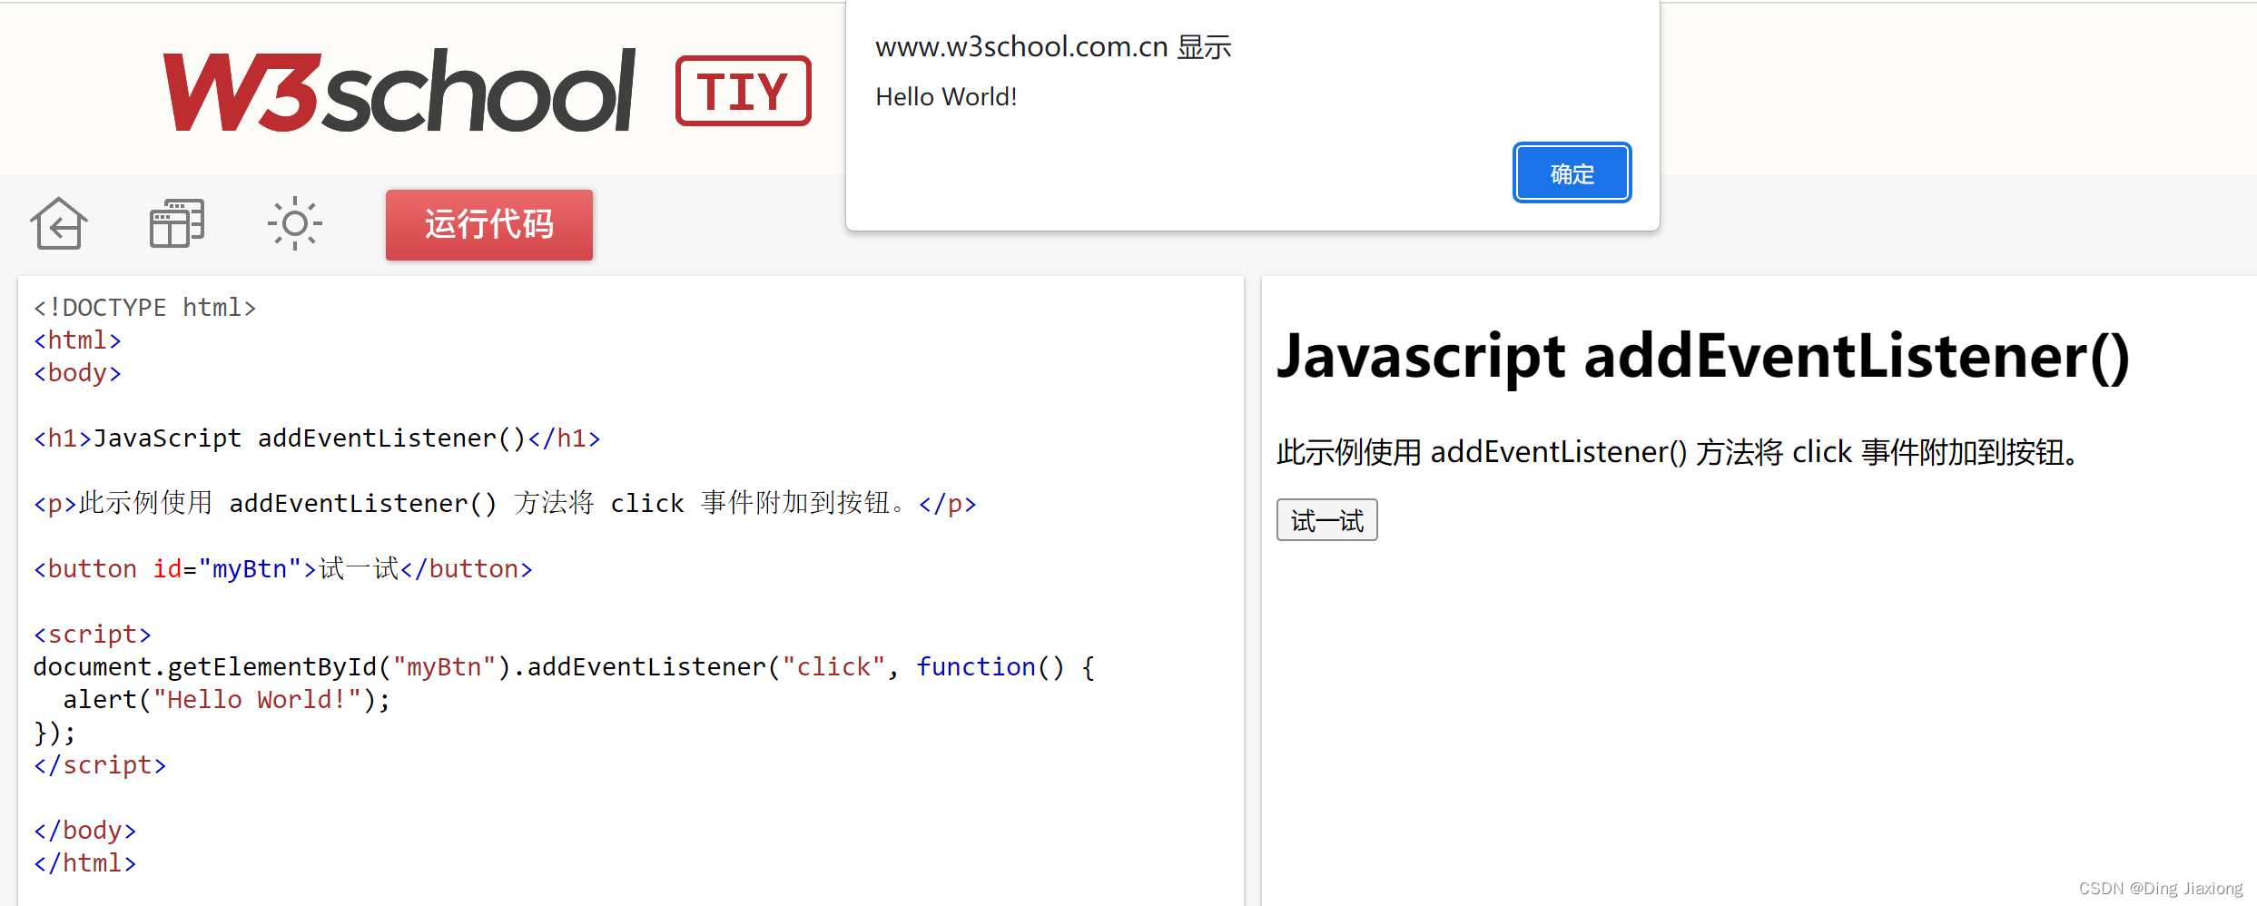Screen dimensions: 2257x906
Task: Run the code with 运行代码 button
Action: coord(489,225)
